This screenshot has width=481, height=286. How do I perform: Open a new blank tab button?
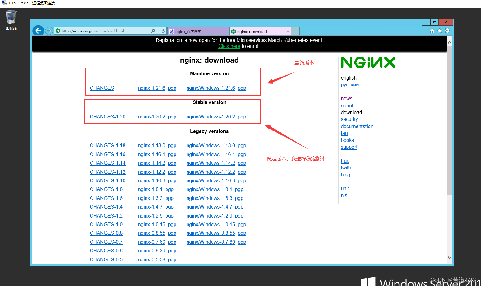(295, 31)
